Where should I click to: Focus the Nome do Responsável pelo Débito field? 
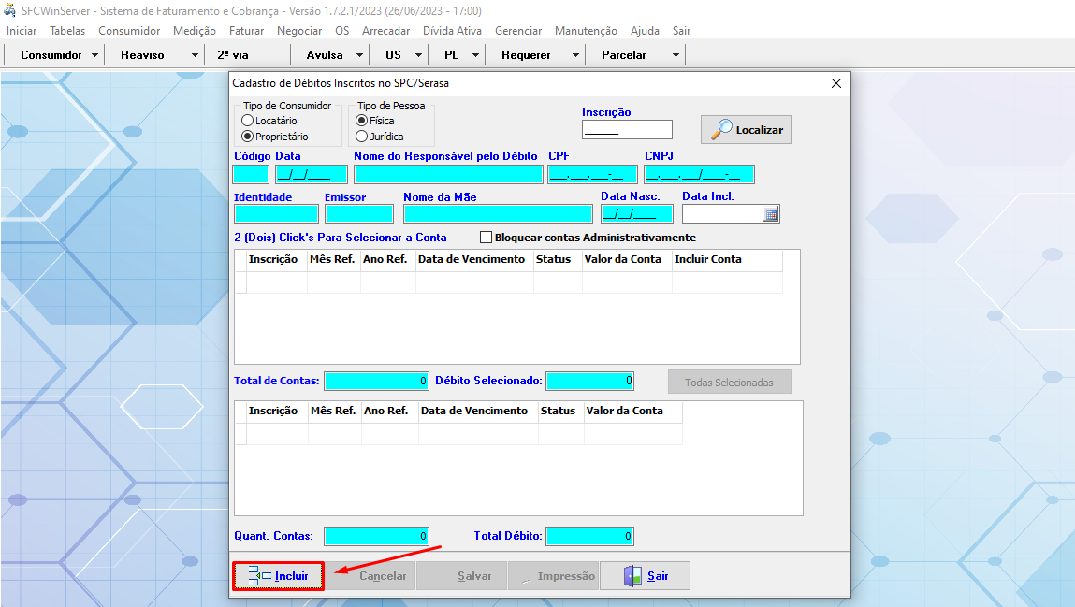pyautogui.click(x=448, y=175)
